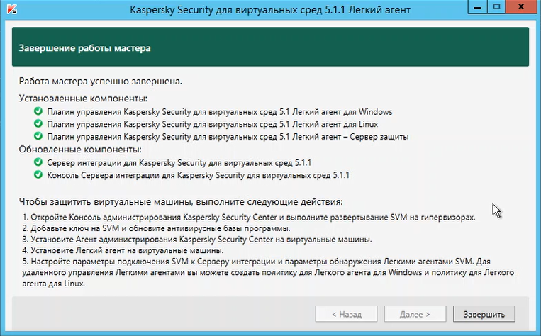Click the disabled Назад button
This screenshot has width=541, height=336.
pos(346,314)
